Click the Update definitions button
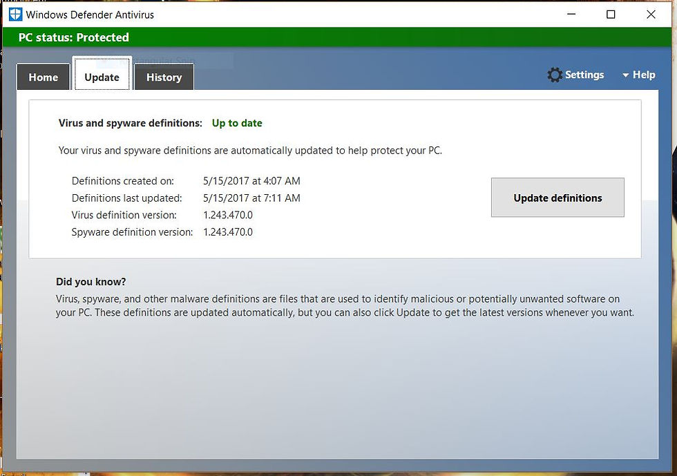The image size is (677, 476). [x=557, y=198]
